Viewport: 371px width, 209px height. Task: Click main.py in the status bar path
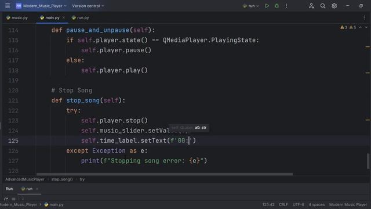pos(54,205)
